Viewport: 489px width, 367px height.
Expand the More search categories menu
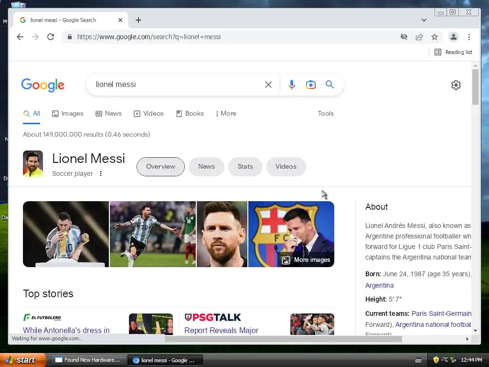(x=226, y=114)
